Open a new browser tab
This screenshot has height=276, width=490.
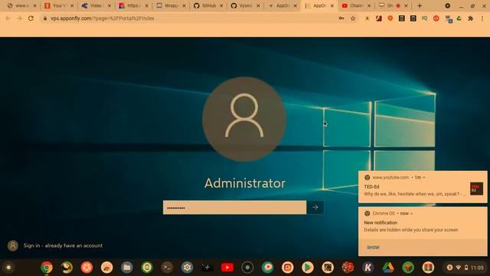[x=420, y=5]
